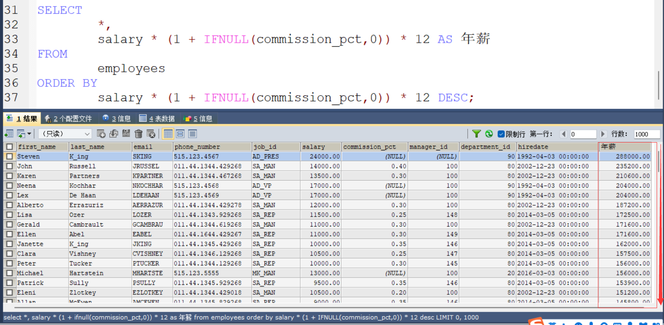This screenshot has width=664, height=325.
Task: Cancel changes icon with red X
Action: tap(151, 134)
